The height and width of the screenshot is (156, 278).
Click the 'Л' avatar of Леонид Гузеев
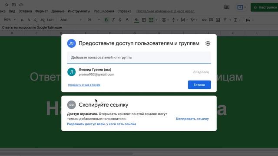click(x=71, y=72)
